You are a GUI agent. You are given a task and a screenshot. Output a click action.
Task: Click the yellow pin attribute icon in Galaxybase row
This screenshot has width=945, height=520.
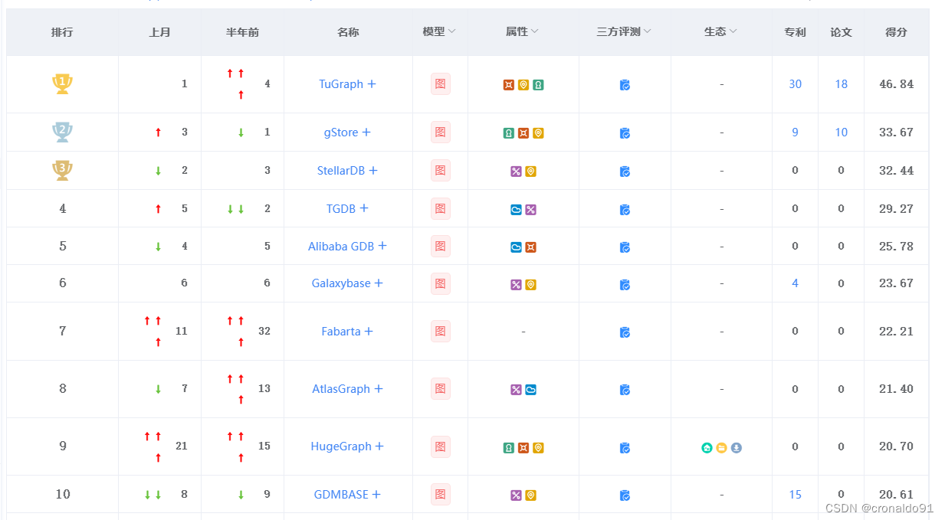point(530,285)
